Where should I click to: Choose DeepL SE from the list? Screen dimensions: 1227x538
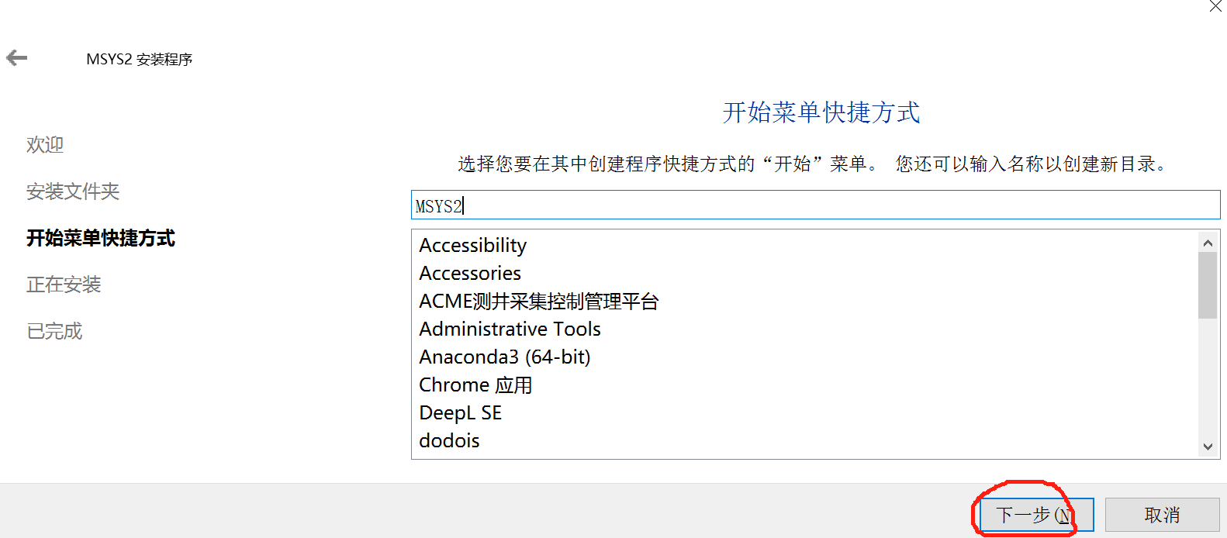[804, 412]
